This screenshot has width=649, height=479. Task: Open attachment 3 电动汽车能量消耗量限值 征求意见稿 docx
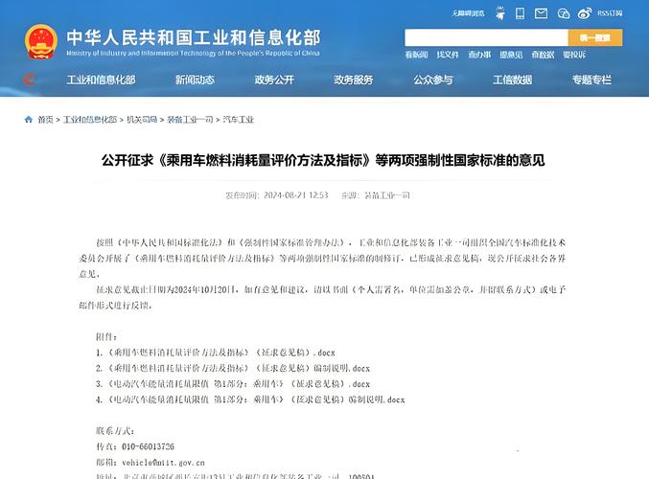[233, 384]
